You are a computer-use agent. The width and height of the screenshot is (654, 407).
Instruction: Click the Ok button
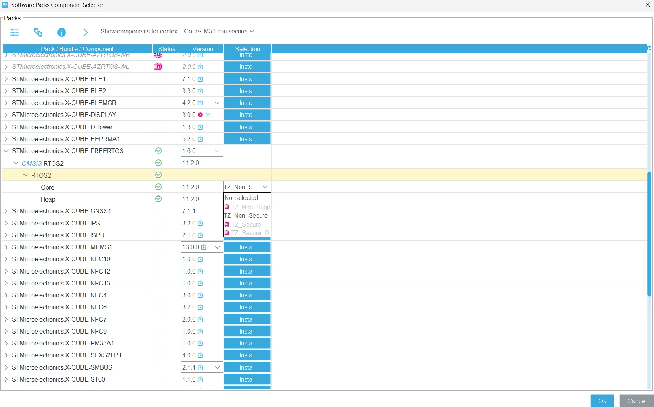point(602,401)
